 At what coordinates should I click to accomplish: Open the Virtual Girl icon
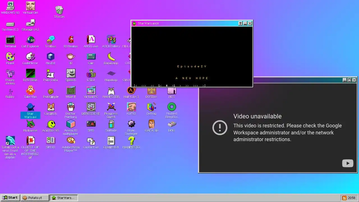tap(30, 8)
